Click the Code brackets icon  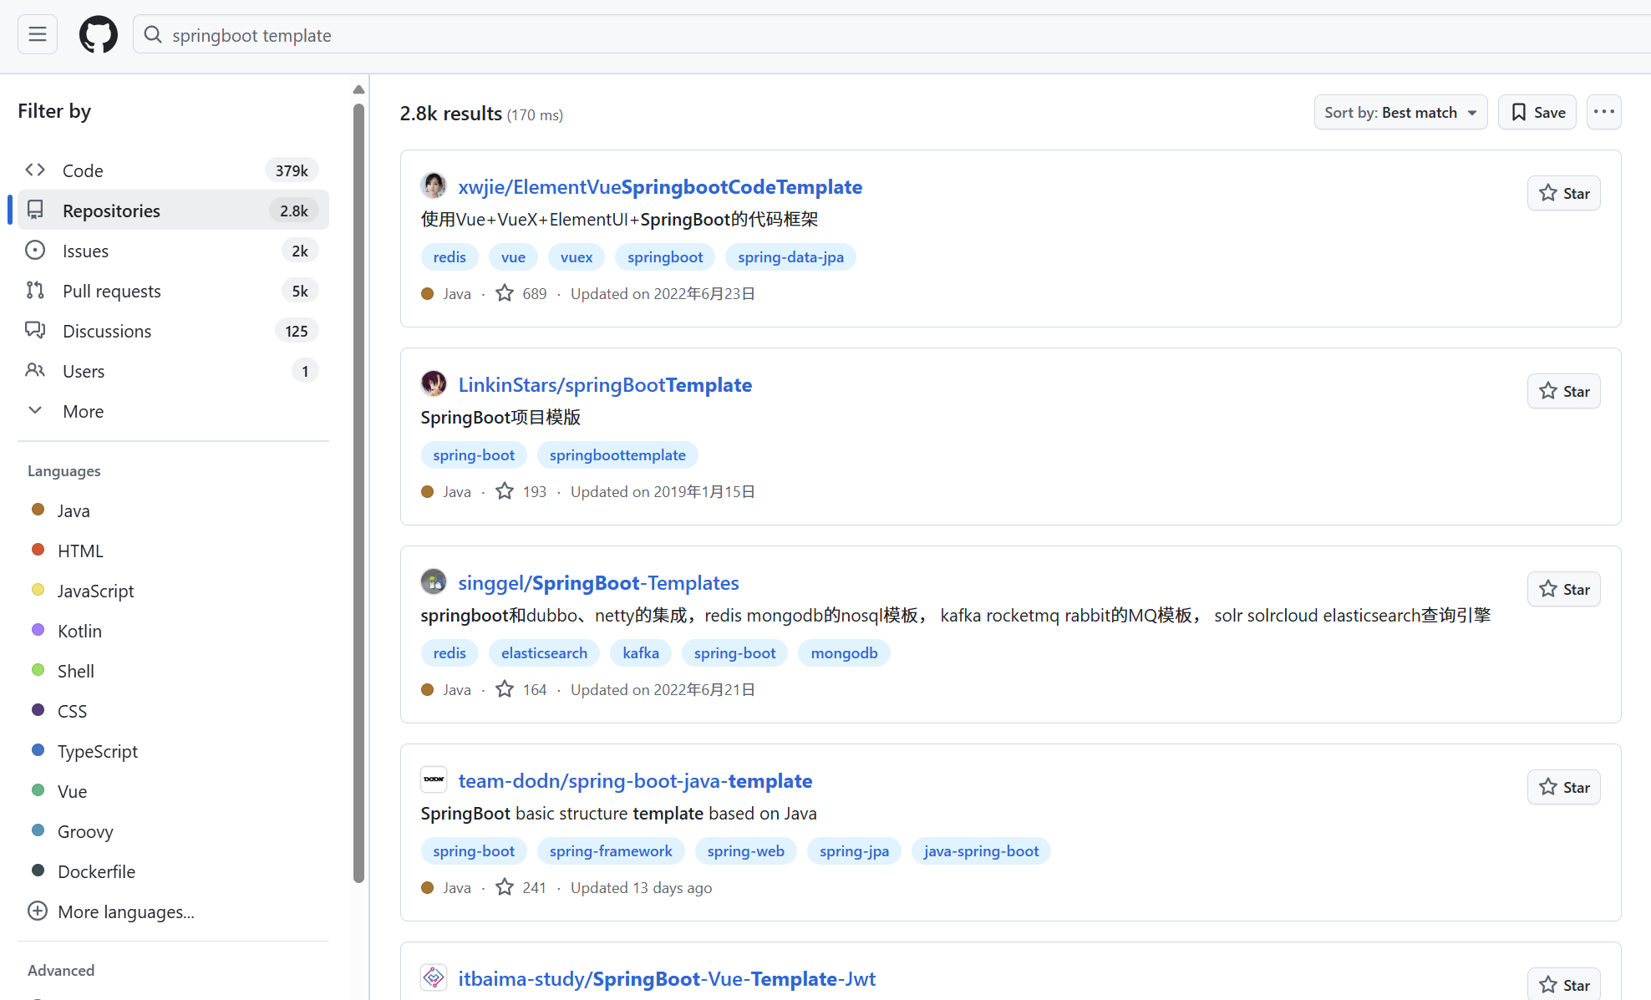click(x=35, y=170)
